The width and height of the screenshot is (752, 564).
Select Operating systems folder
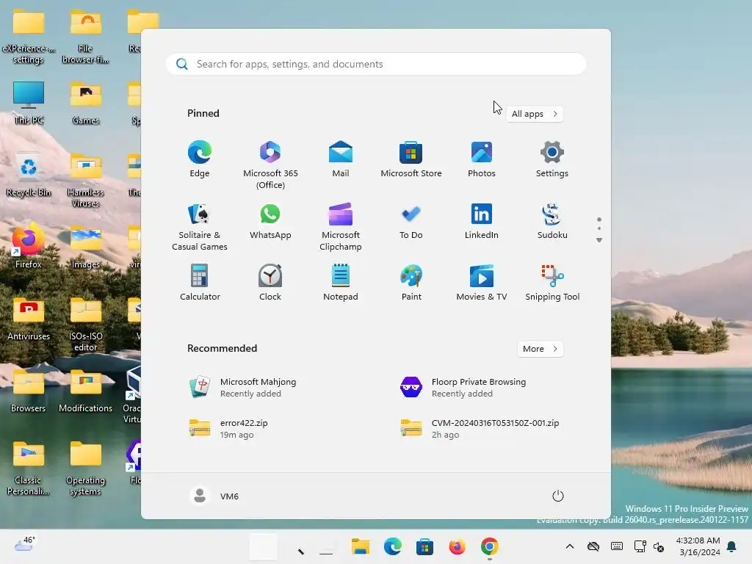[86, 468]
